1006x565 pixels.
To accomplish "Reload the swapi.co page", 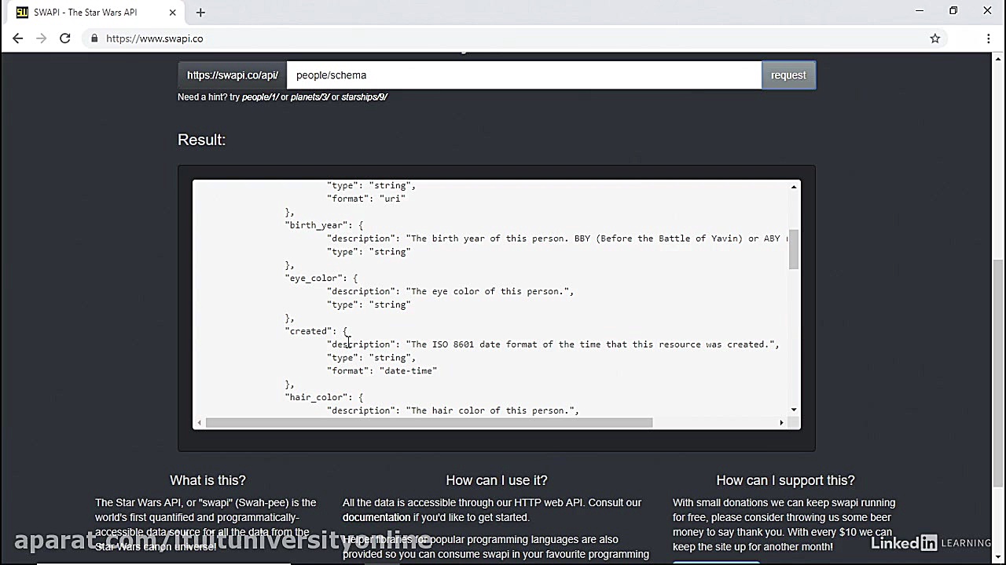I will click(65, 38).
